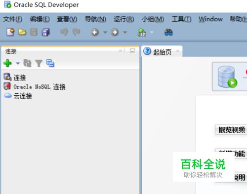Open the Window menu
Image resolution: width=247 pixels, height=194 pixels.
[x=210, y=19]
